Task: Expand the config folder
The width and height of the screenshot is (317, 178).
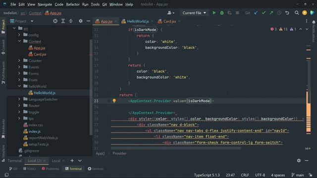Action: pos(19,35)
